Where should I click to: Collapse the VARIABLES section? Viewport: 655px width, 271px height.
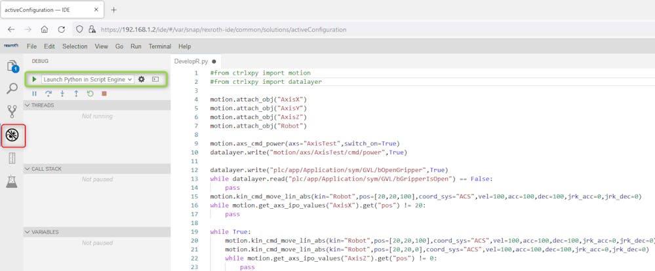tap(45, 232)
